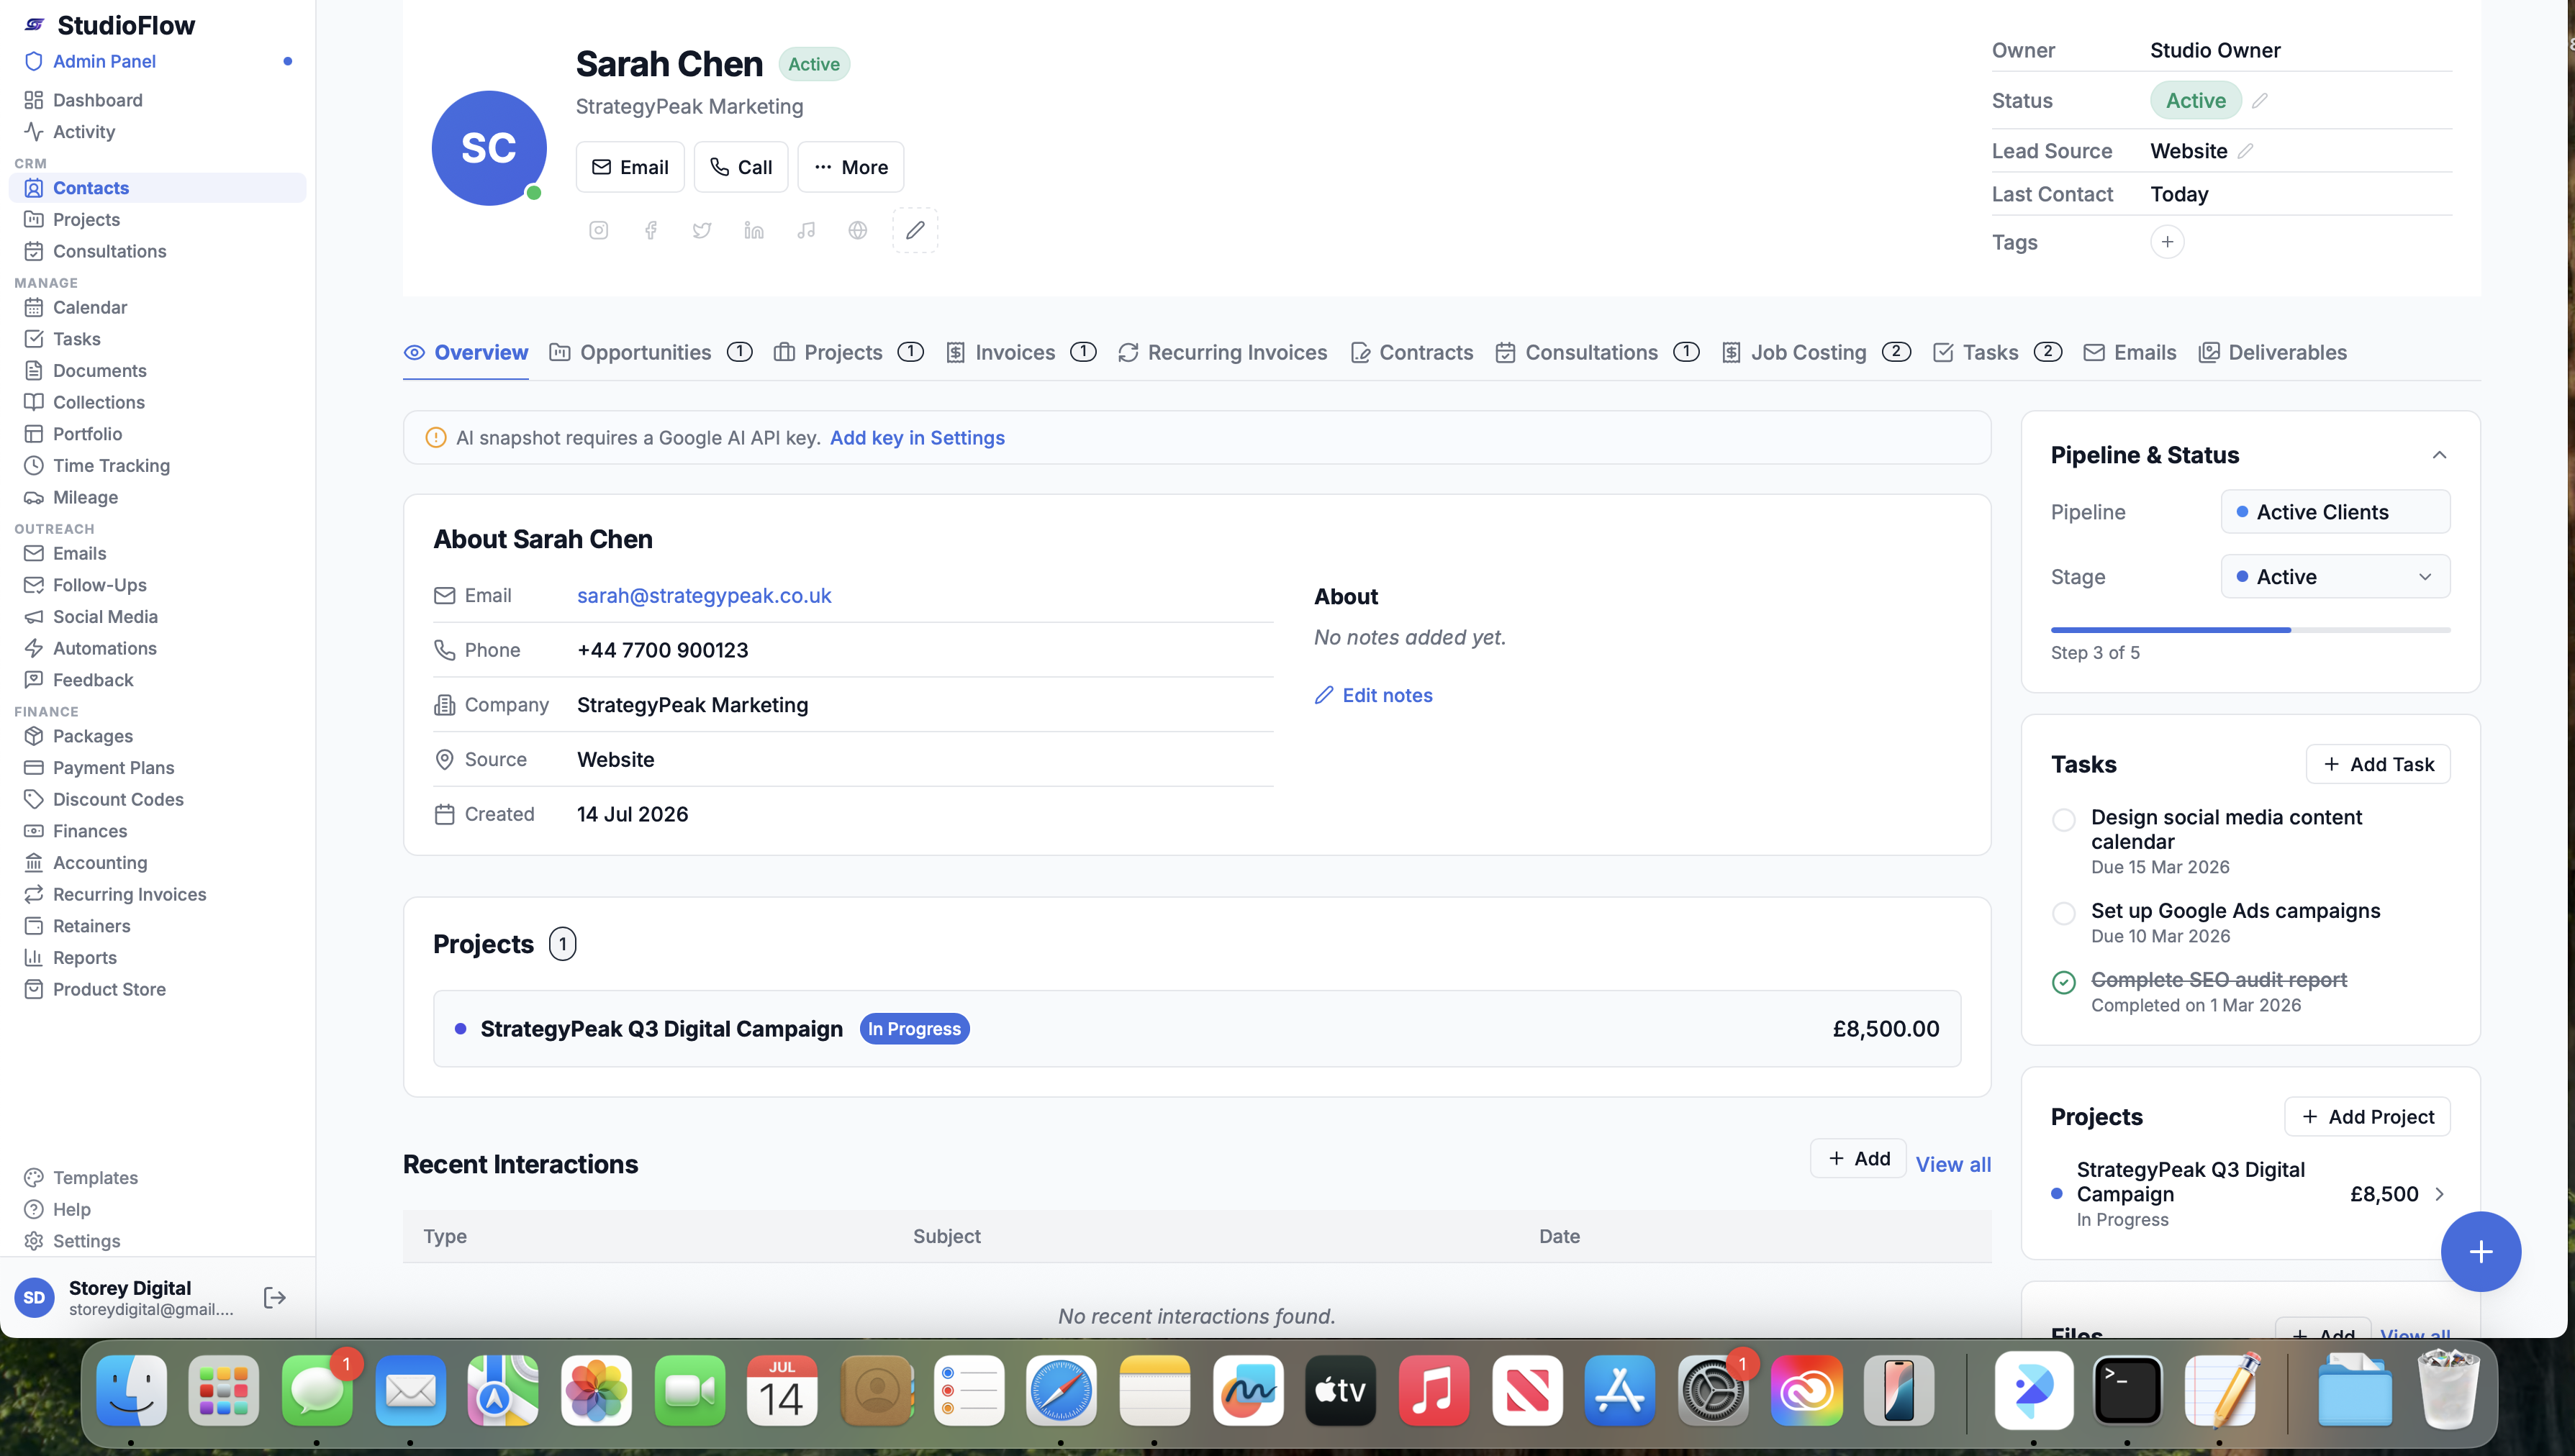Image resolution: width=2575 pixels, height=1456 pixels.
Task: Open the Consultations tab
Action: pyautogui.click(x=1597, y=352)
